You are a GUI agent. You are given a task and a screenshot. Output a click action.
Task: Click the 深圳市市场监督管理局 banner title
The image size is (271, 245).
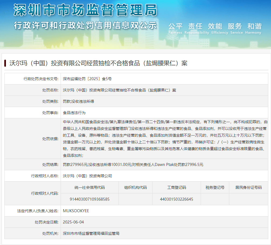tap(86, 10)
